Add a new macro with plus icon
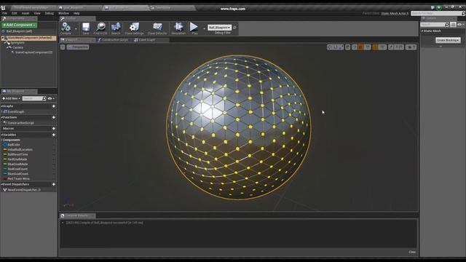The image size is (466, 262). pyautogui.click(x=54, y=128)
